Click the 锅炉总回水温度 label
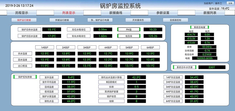Viewport: 235px width, 111px height. point(29,36)
